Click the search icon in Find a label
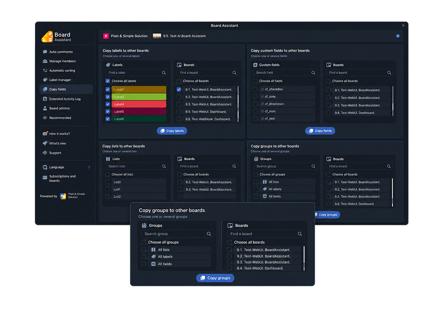 [x=164, y=73]
